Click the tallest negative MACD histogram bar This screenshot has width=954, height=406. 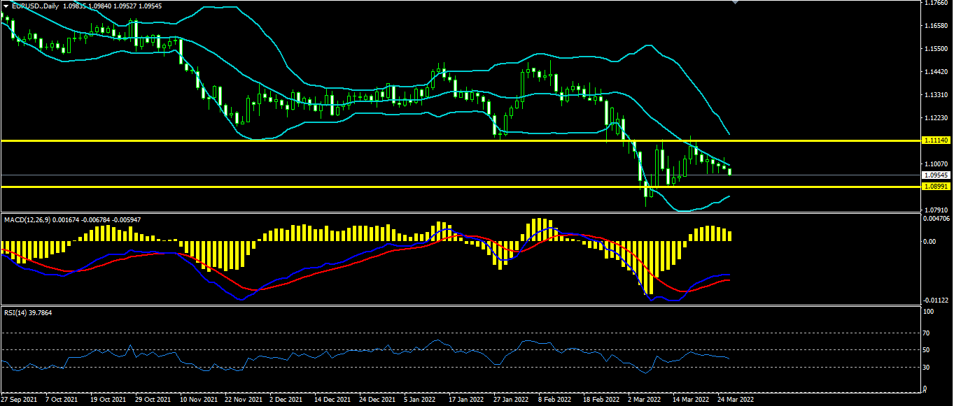(x=650, y=268)
